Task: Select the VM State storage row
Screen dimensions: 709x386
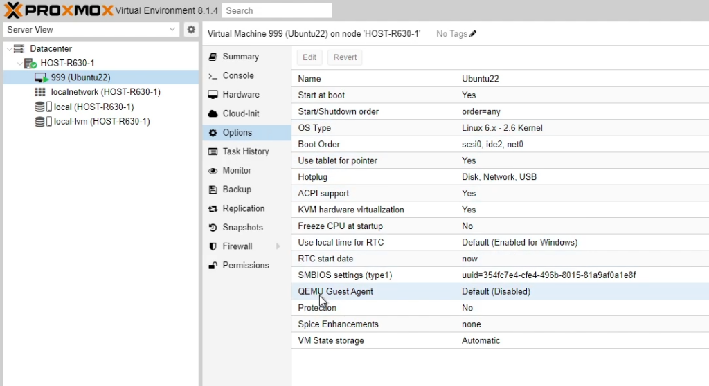Action: click(x=500, y=340)
